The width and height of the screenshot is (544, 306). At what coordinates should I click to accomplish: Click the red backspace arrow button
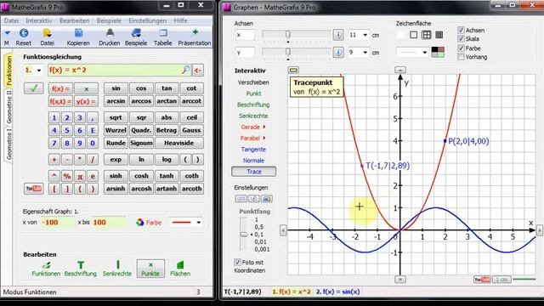coord(198,70)
